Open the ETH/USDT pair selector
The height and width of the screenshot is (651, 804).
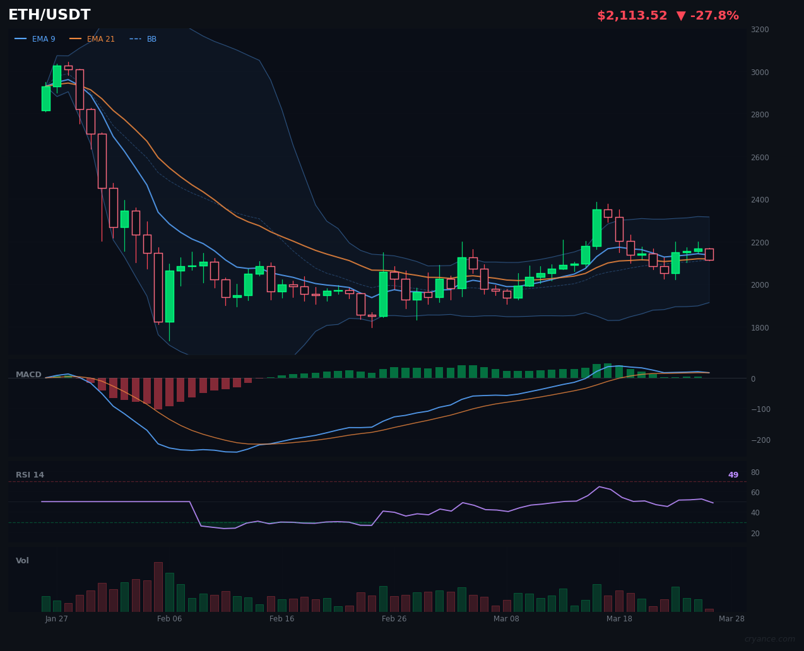click(x=49, y=15)
